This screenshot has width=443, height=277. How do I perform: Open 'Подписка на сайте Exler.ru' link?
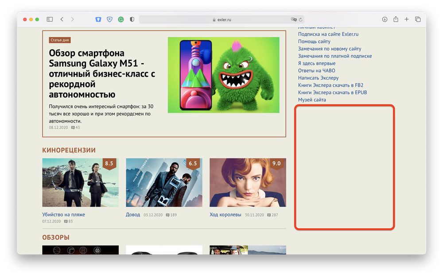[x=328, y=34]
